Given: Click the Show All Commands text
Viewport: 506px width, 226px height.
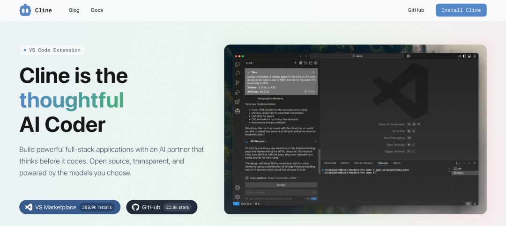Looking at the screenshot, I should click(391, 124).
